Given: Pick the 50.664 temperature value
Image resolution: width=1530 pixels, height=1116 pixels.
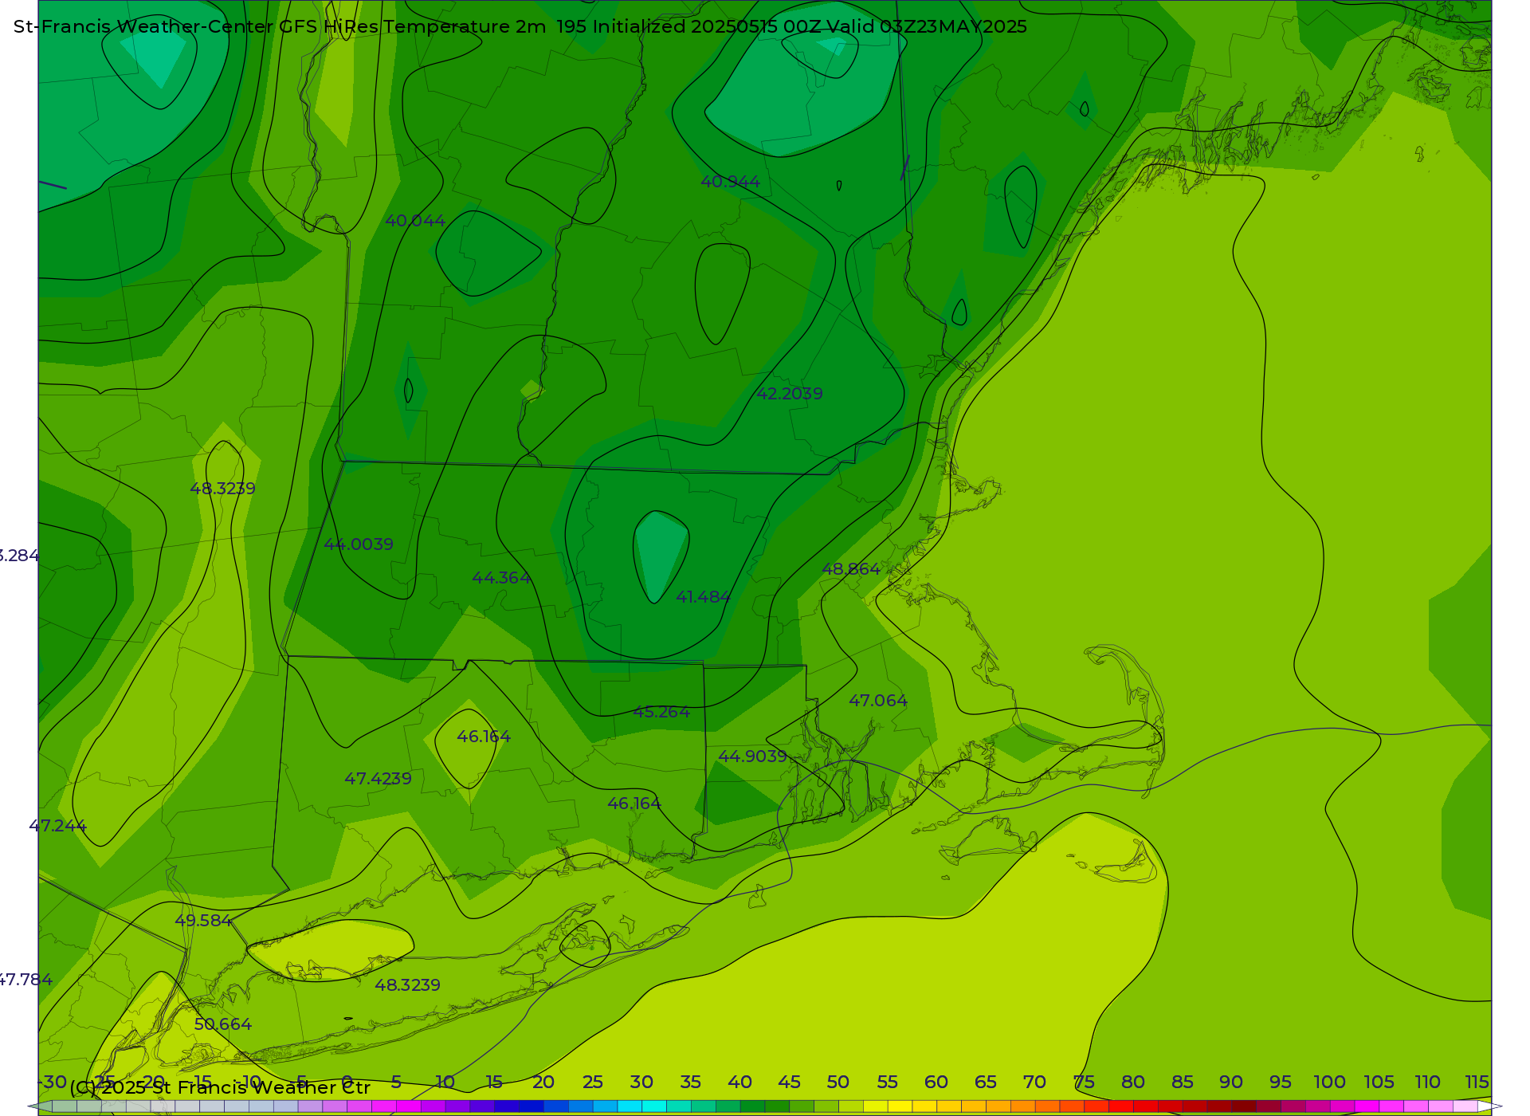Looking at the screenshot, I should (223, 1024).
